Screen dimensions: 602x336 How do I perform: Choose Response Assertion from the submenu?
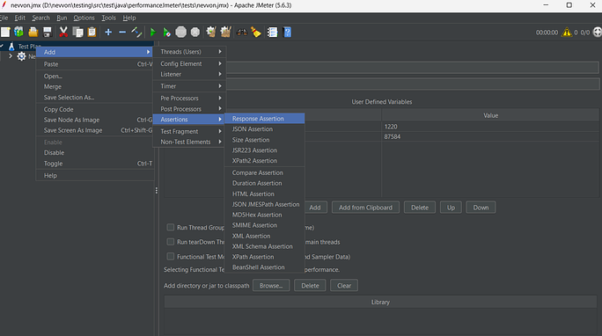coord(265,119)
